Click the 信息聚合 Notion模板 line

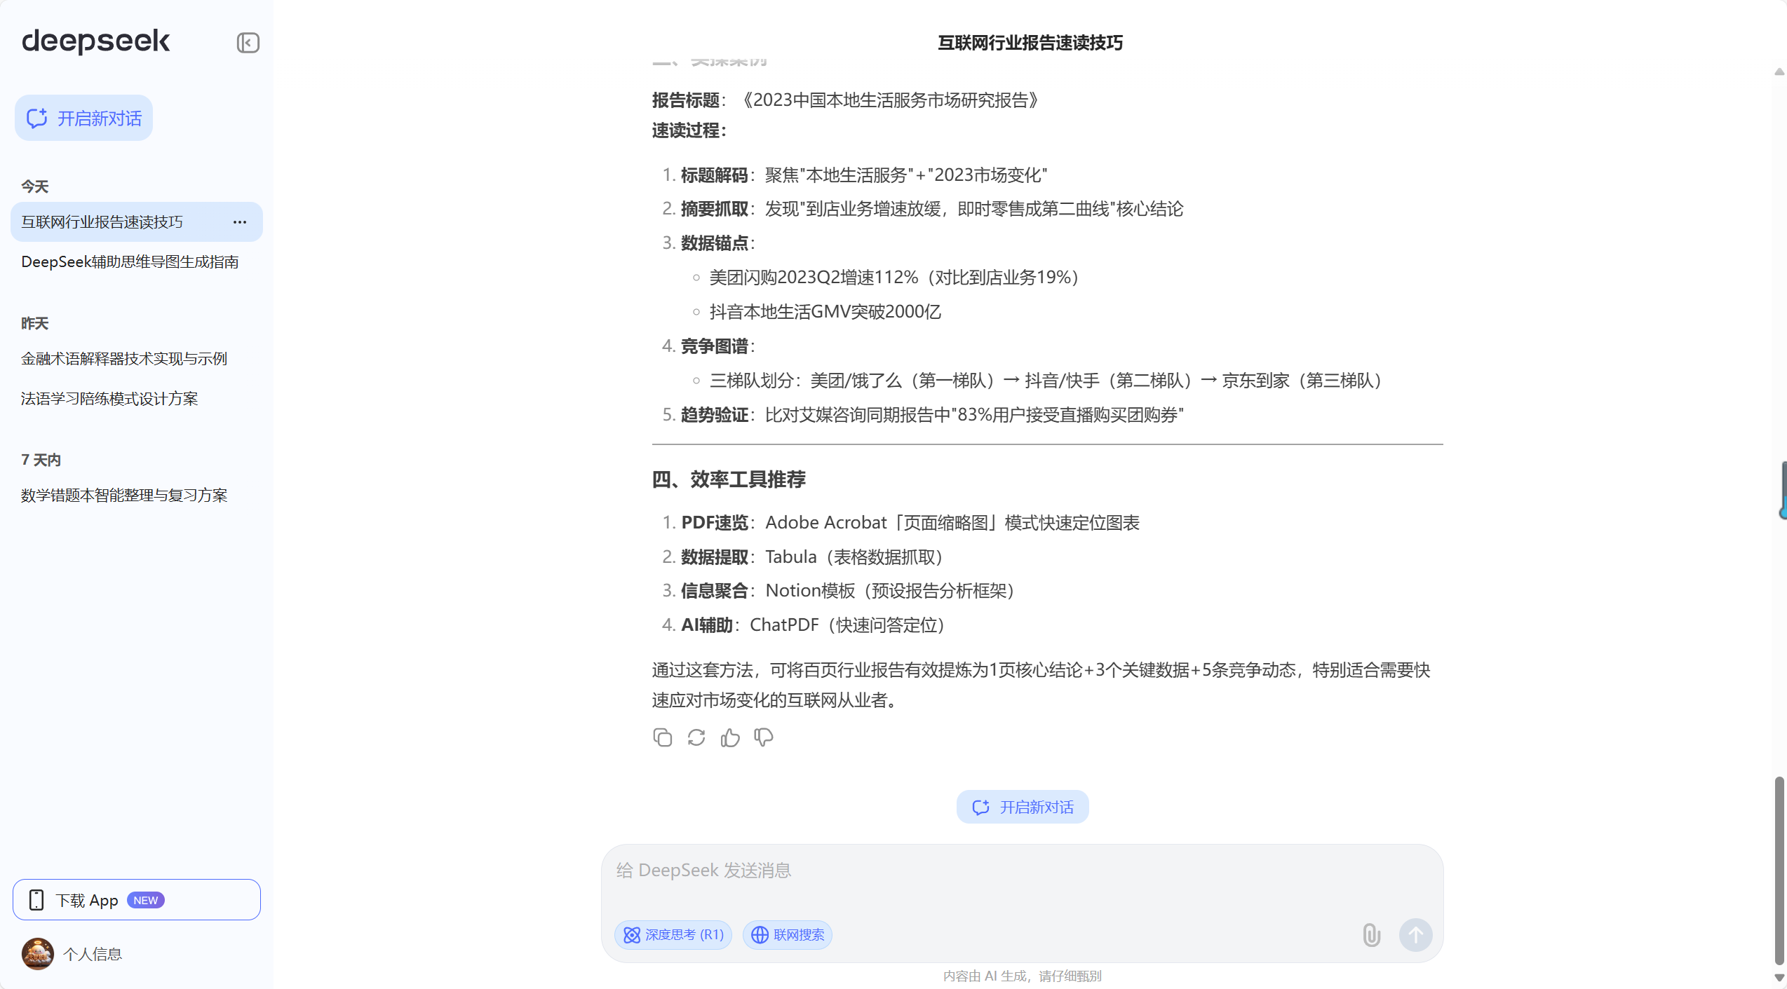pyautogui.click(x=848, y=592)
